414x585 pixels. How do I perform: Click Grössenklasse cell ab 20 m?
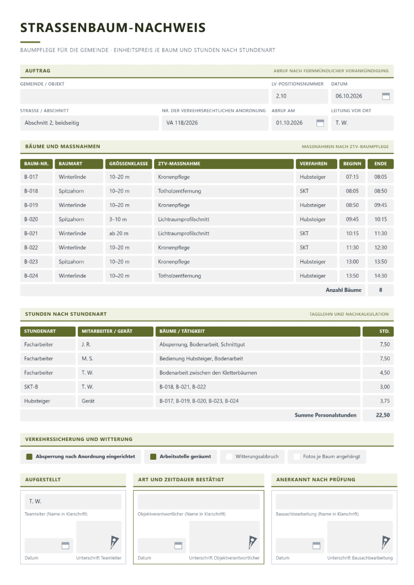129,233
